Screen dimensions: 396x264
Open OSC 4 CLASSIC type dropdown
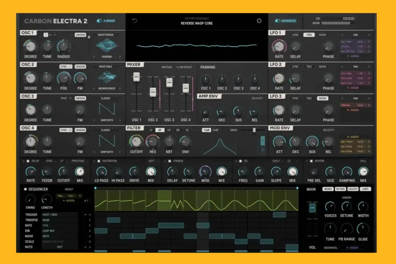(x=106, y=130)
